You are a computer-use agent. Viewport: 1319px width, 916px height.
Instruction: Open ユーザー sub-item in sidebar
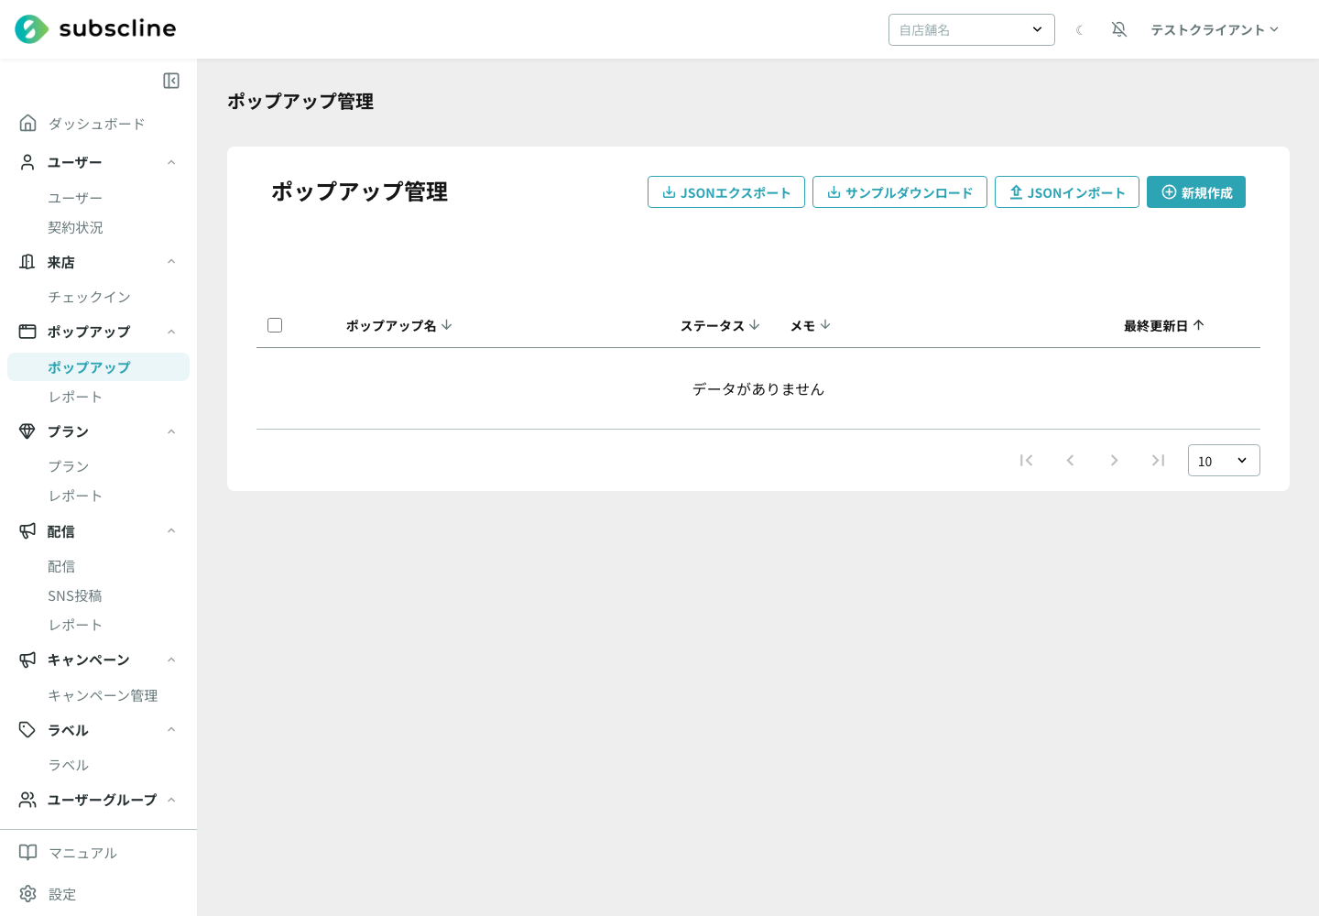coord(75,198)
